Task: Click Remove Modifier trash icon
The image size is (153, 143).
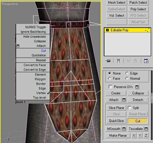Action: [x=136, y=61]
